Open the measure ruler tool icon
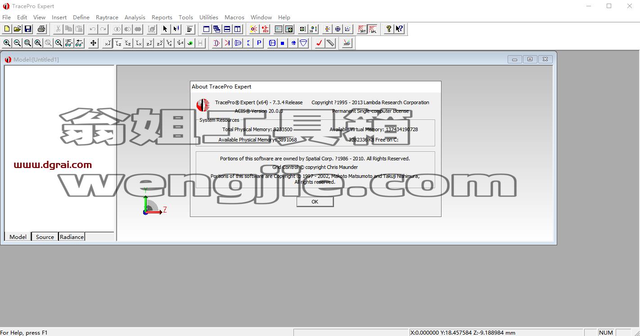Viewport: 640px width, 336px height. 330,43
